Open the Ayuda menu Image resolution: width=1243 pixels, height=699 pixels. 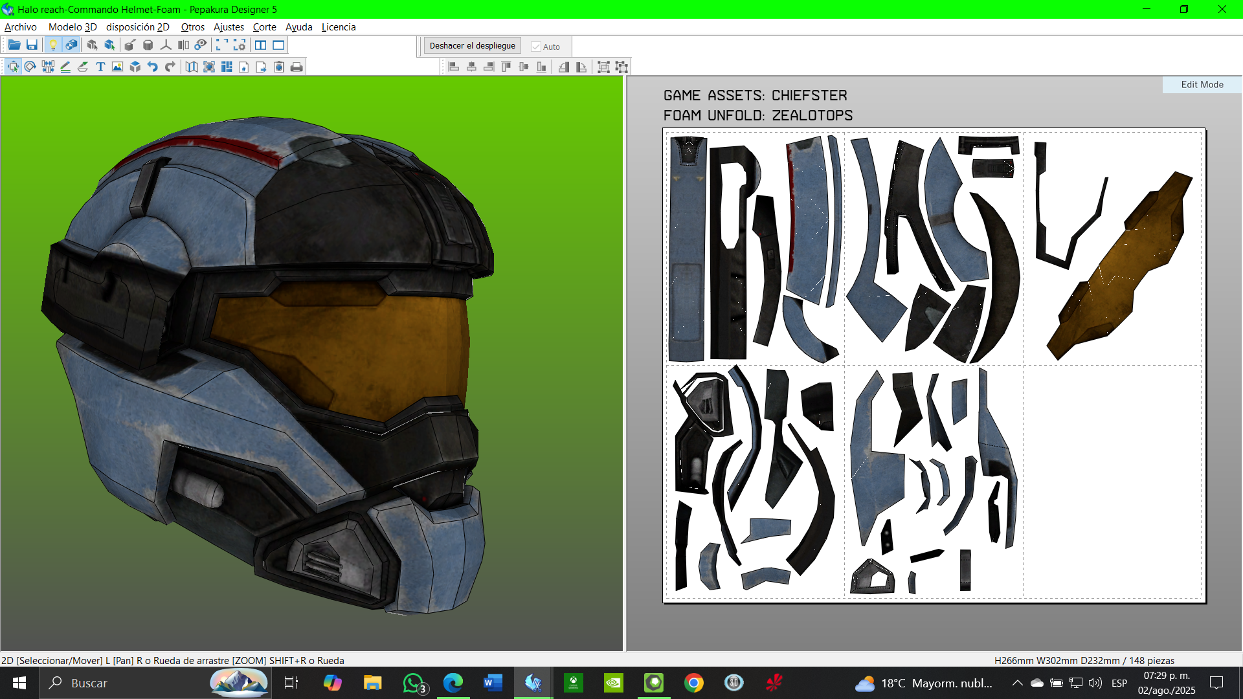[x=299, y=27]
